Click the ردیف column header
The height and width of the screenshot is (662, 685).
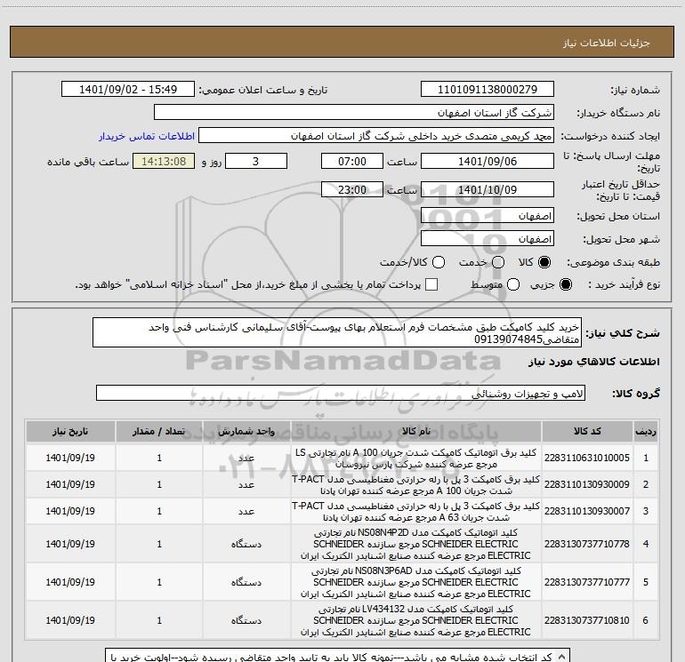646,432
